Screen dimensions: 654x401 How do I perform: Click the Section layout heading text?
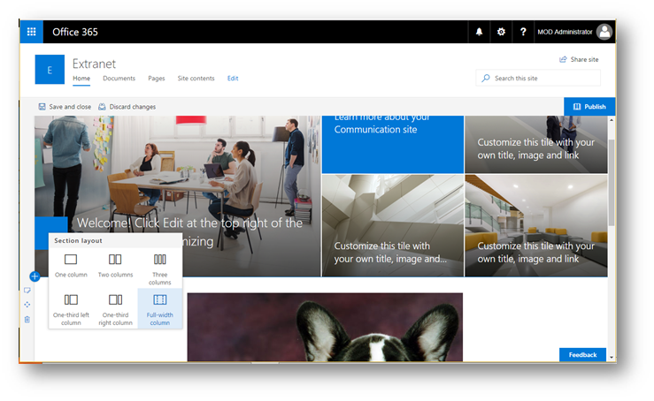pos(78,240)
